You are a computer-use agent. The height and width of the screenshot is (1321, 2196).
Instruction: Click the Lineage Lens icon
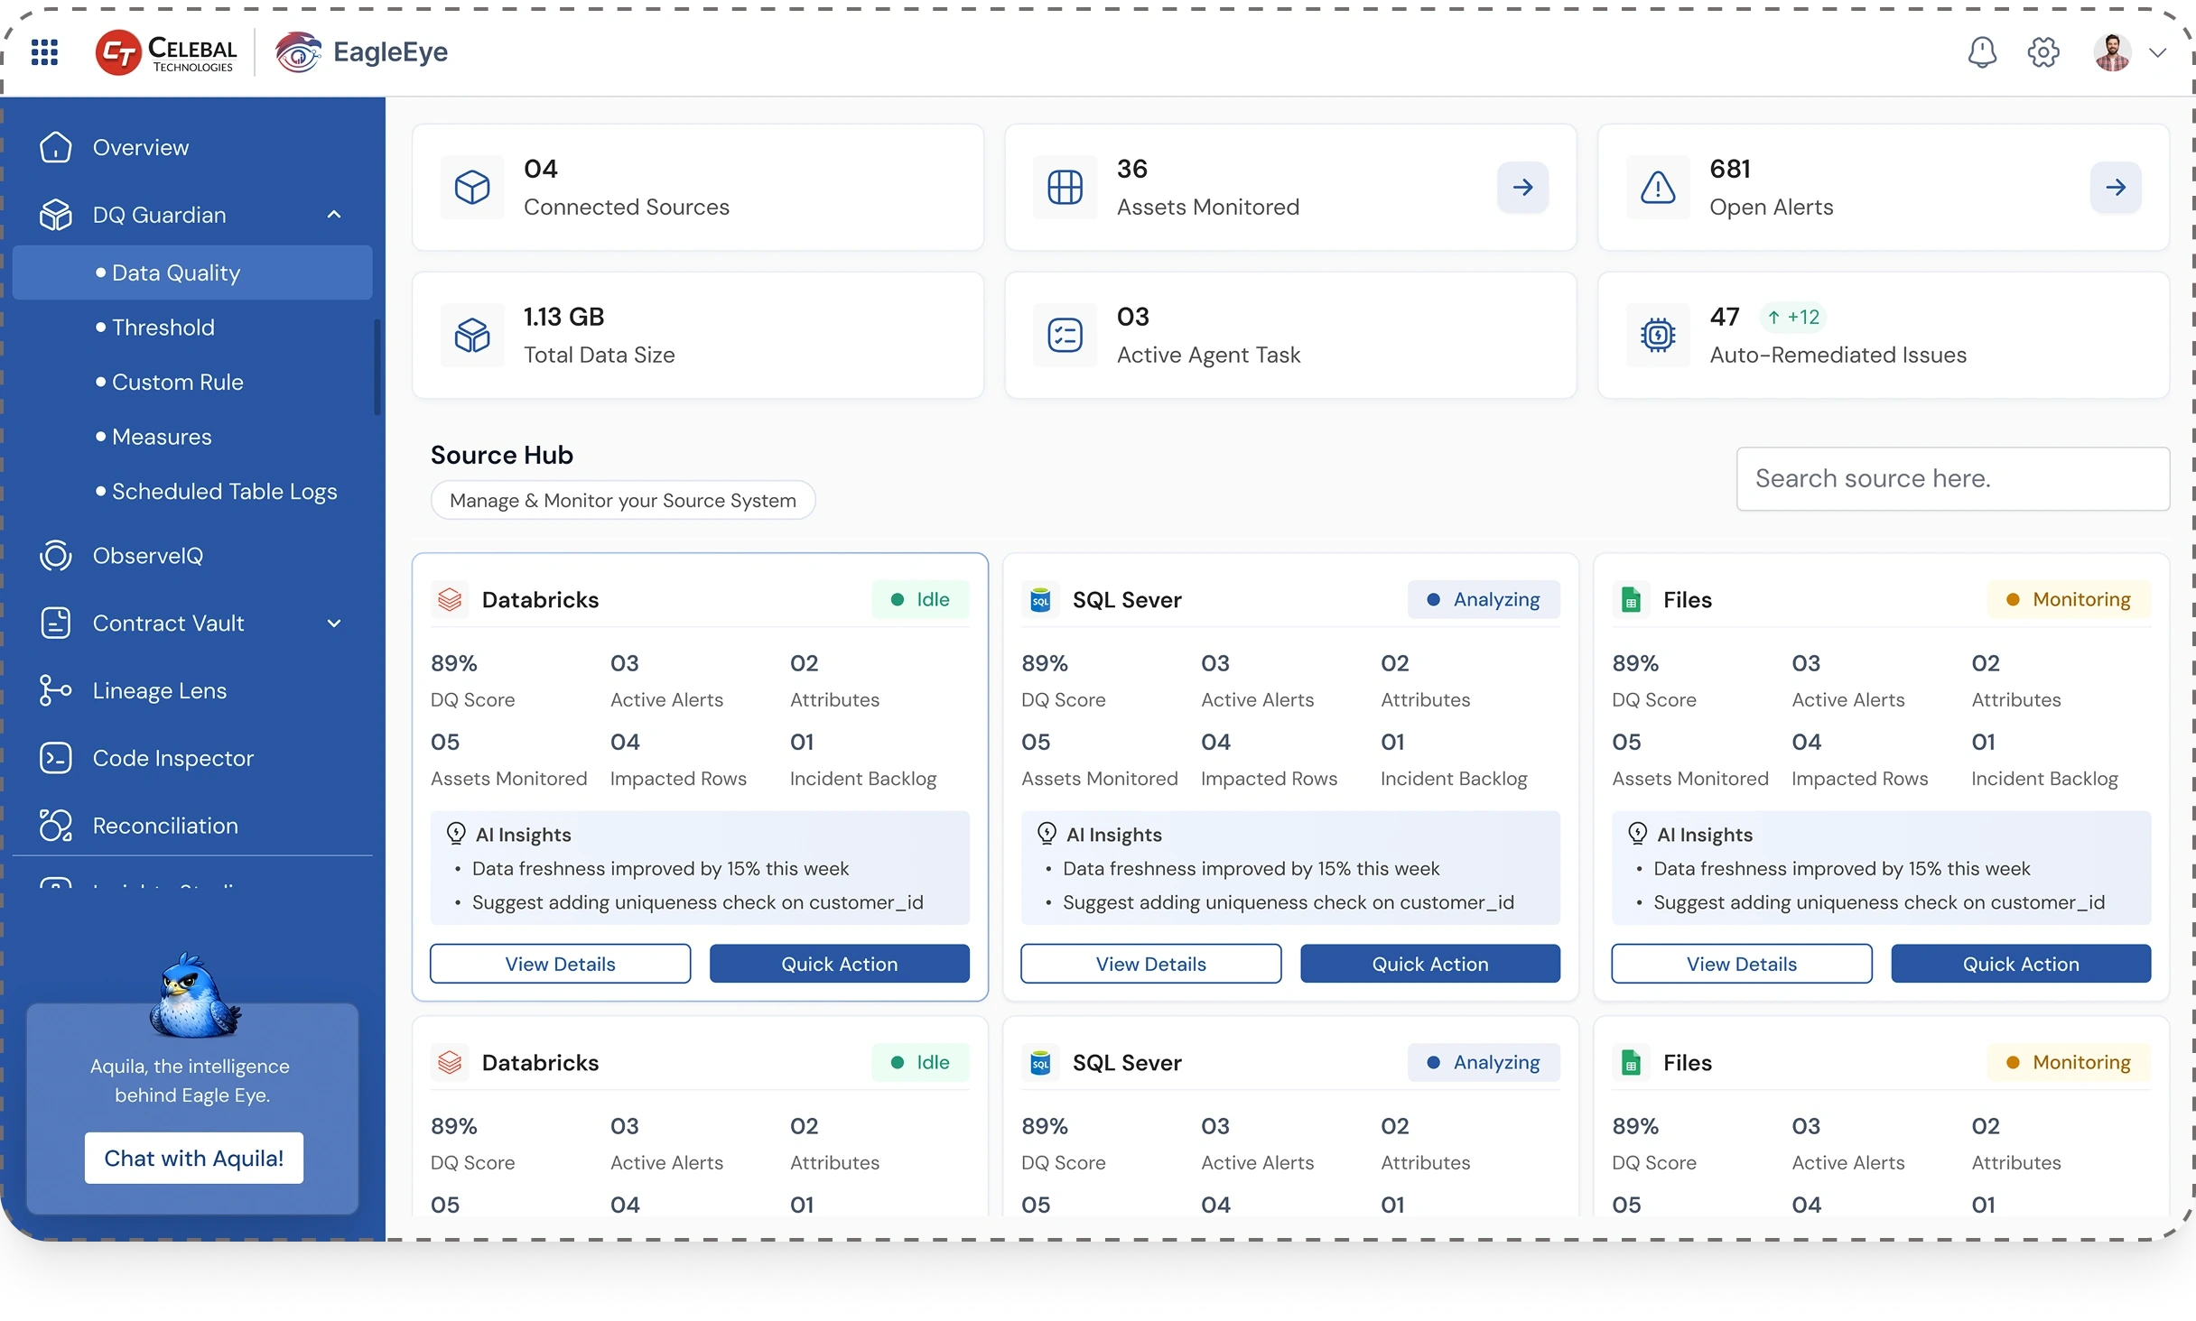click(55, 690)
